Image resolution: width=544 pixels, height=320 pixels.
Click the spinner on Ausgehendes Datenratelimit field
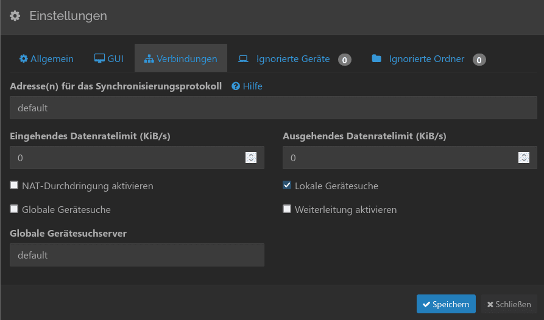pos(524,158)
